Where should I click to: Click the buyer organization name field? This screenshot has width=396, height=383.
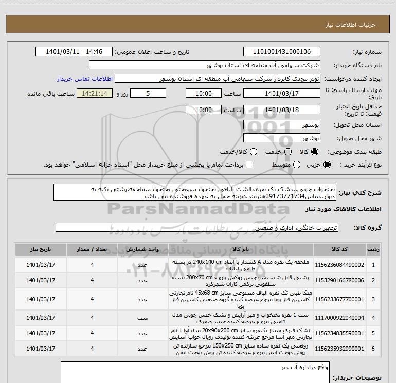coord(205,65)
